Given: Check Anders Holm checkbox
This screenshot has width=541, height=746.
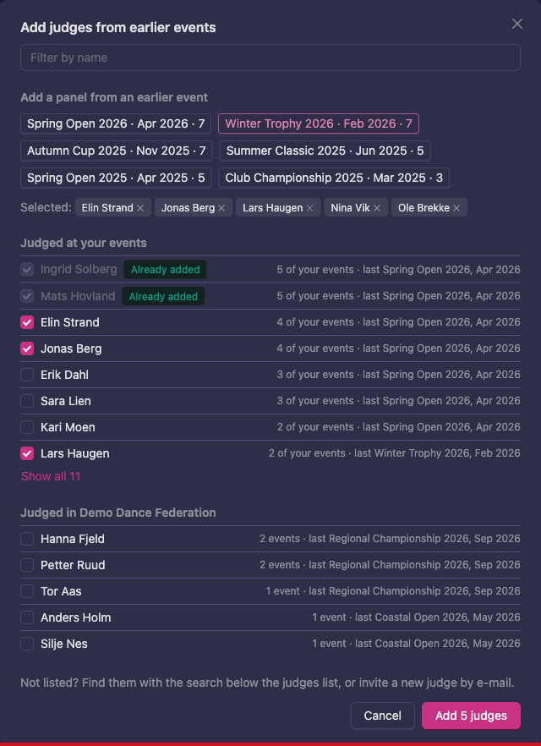Looking at the screenshot, I should pyautogui.click(x=27, y=617).
